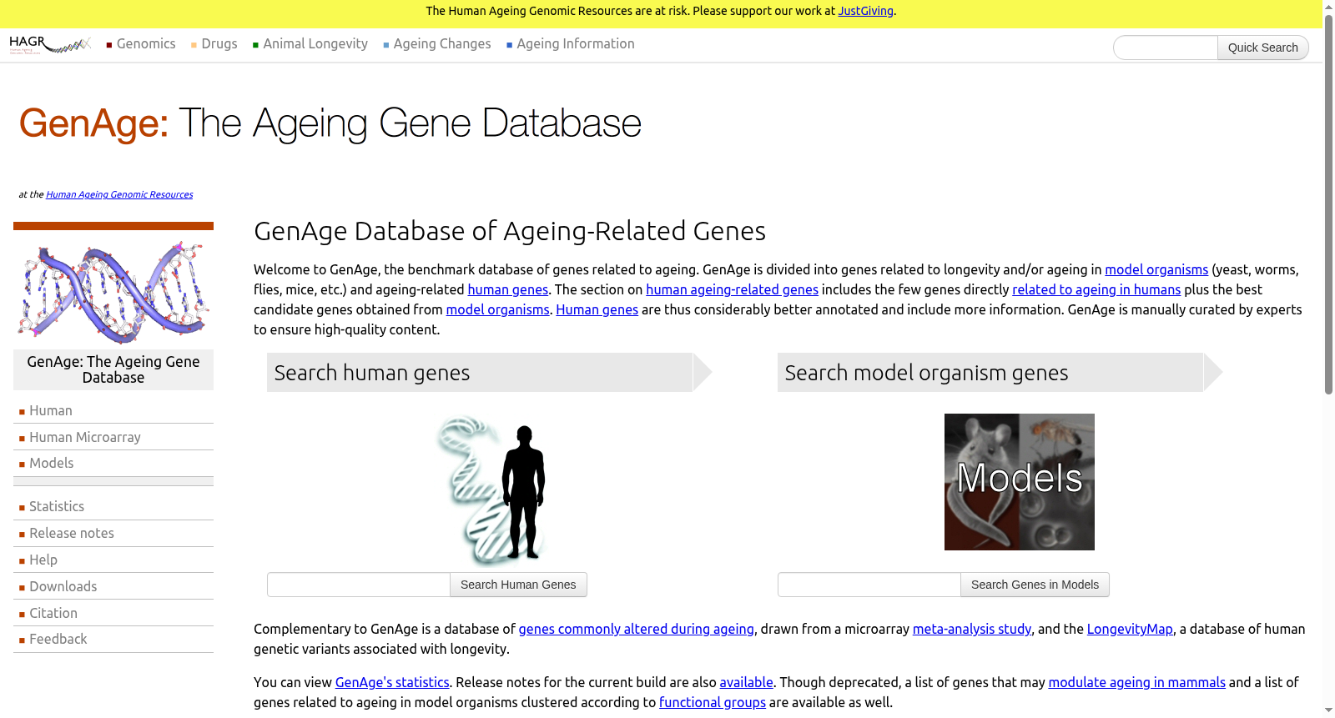
Task: Go to Statistics in the sidebar
Action: click(x=57, y=506)
